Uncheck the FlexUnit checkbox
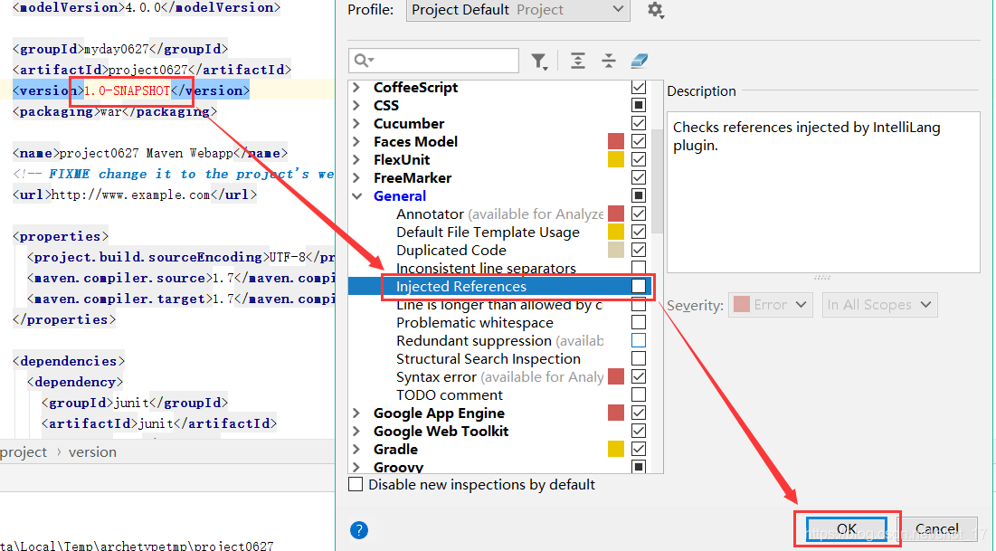Image resolution: width=996 pixels, height=551 pixels. (639, 159)
